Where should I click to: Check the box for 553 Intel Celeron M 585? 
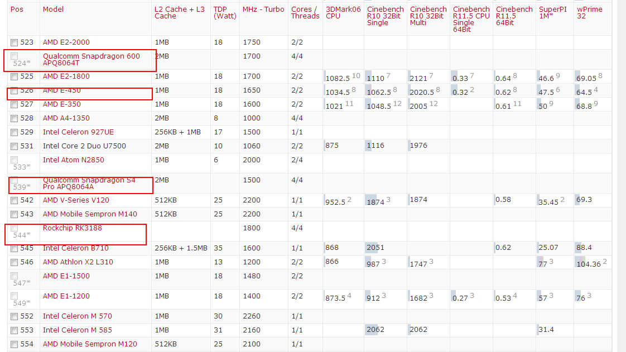pyautogui.click(x=15, y=330)
